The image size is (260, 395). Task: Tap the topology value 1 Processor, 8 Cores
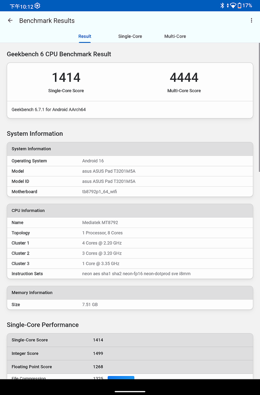102,233
